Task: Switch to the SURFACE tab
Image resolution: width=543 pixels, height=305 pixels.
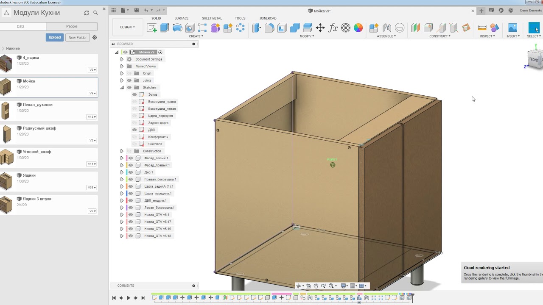Action: click(182, 18)
